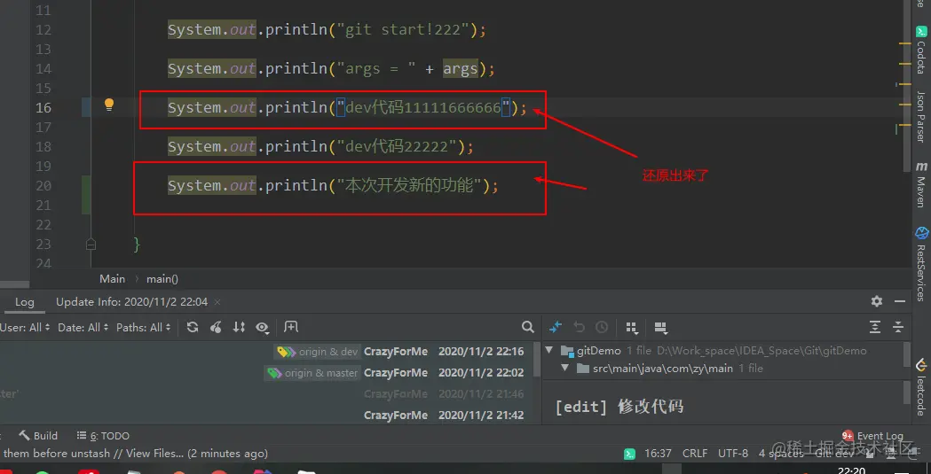Switch to the Log tab
The height and width of the screenshot is (474, 931).
point(24,301)
